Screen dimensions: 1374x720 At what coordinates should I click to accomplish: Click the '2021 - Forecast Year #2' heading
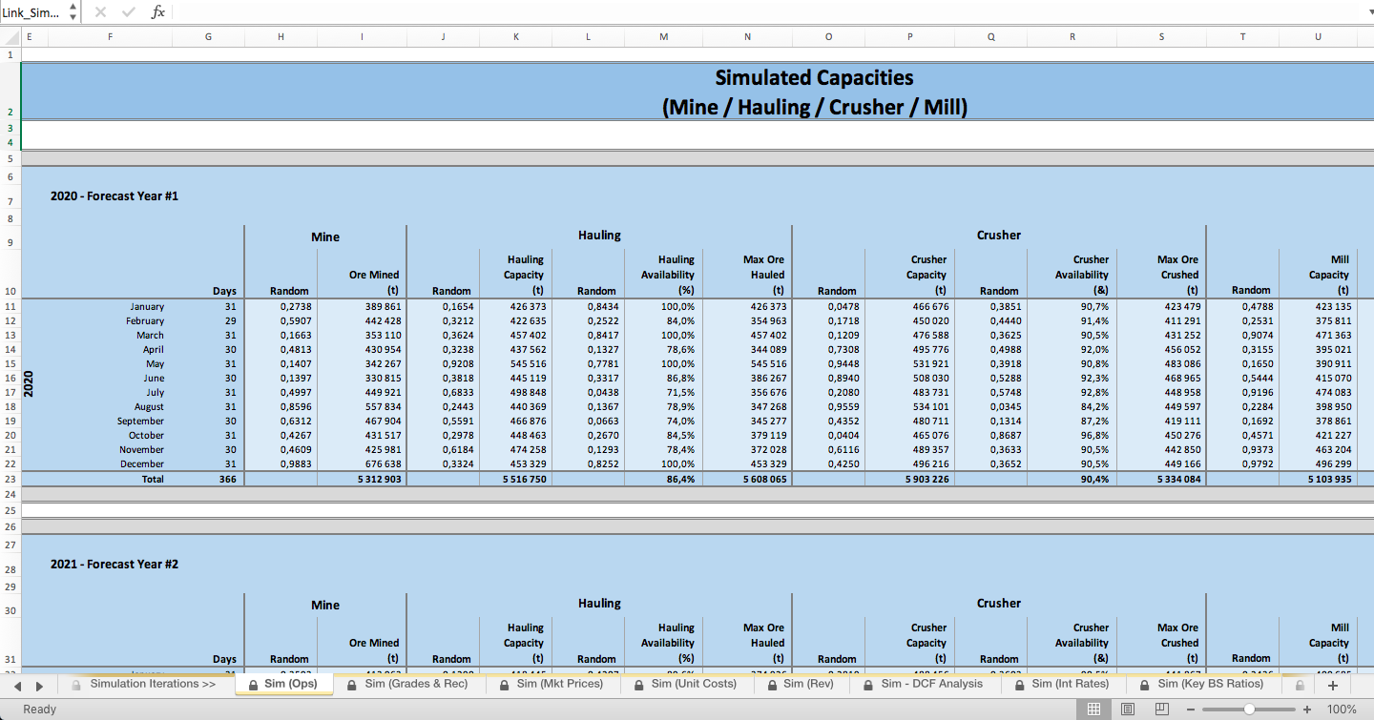point(114,565)
